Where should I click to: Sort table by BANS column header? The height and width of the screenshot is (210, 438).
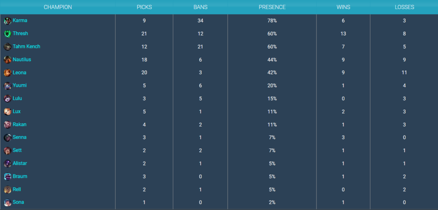coord(200,7)
